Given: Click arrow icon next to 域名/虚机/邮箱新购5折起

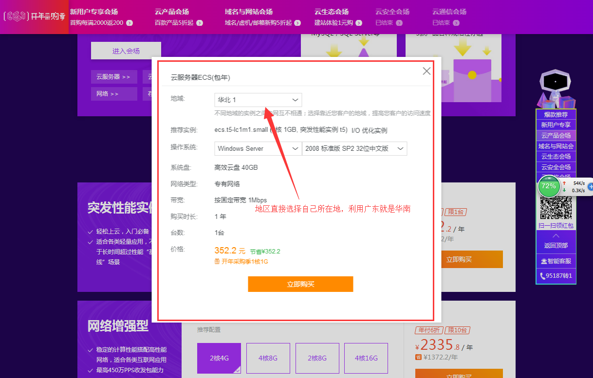Looking at the screenshot, I should pos(297,23).
